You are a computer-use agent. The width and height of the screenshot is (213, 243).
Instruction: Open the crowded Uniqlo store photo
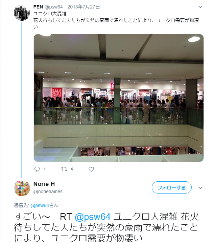click(119, 98)
